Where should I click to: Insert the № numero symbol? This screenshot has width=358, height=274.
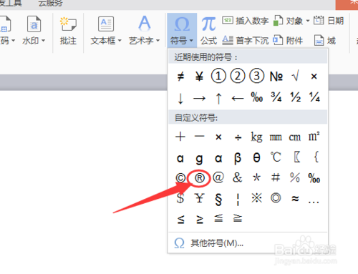click(276, 77)
